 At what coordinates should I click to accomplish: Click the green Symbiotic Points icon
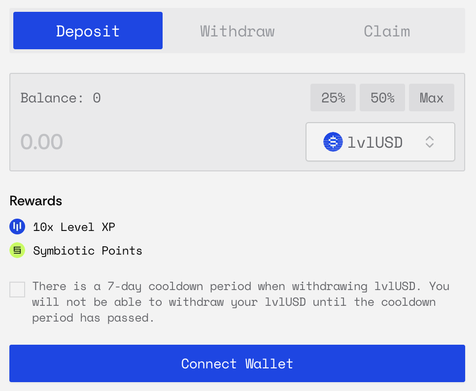(17, 251)
